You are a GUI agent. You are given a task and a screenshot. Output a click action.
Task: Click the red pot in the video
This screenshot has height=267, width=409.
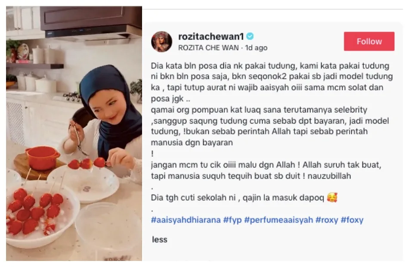click(43, 158)
